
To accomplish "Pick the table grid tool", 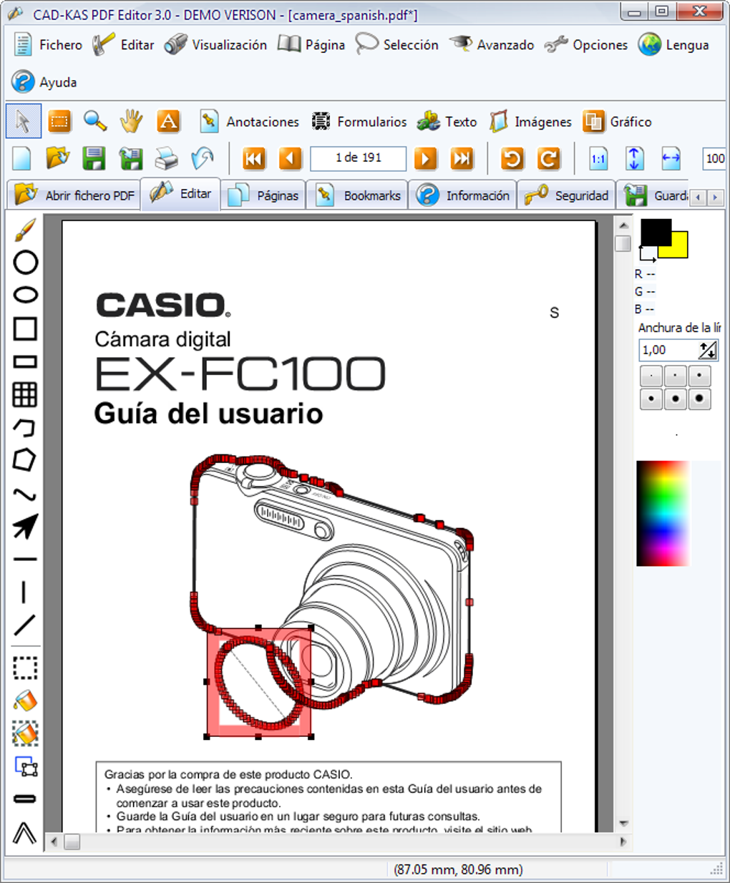I will pos(25,394).
